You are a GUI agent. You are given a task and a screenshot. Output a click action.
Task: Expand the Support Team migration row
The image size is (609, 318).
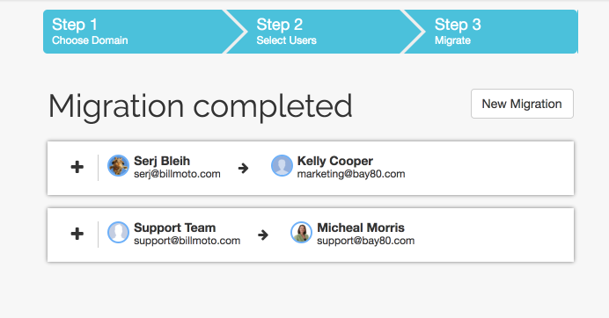pos(77,234)
